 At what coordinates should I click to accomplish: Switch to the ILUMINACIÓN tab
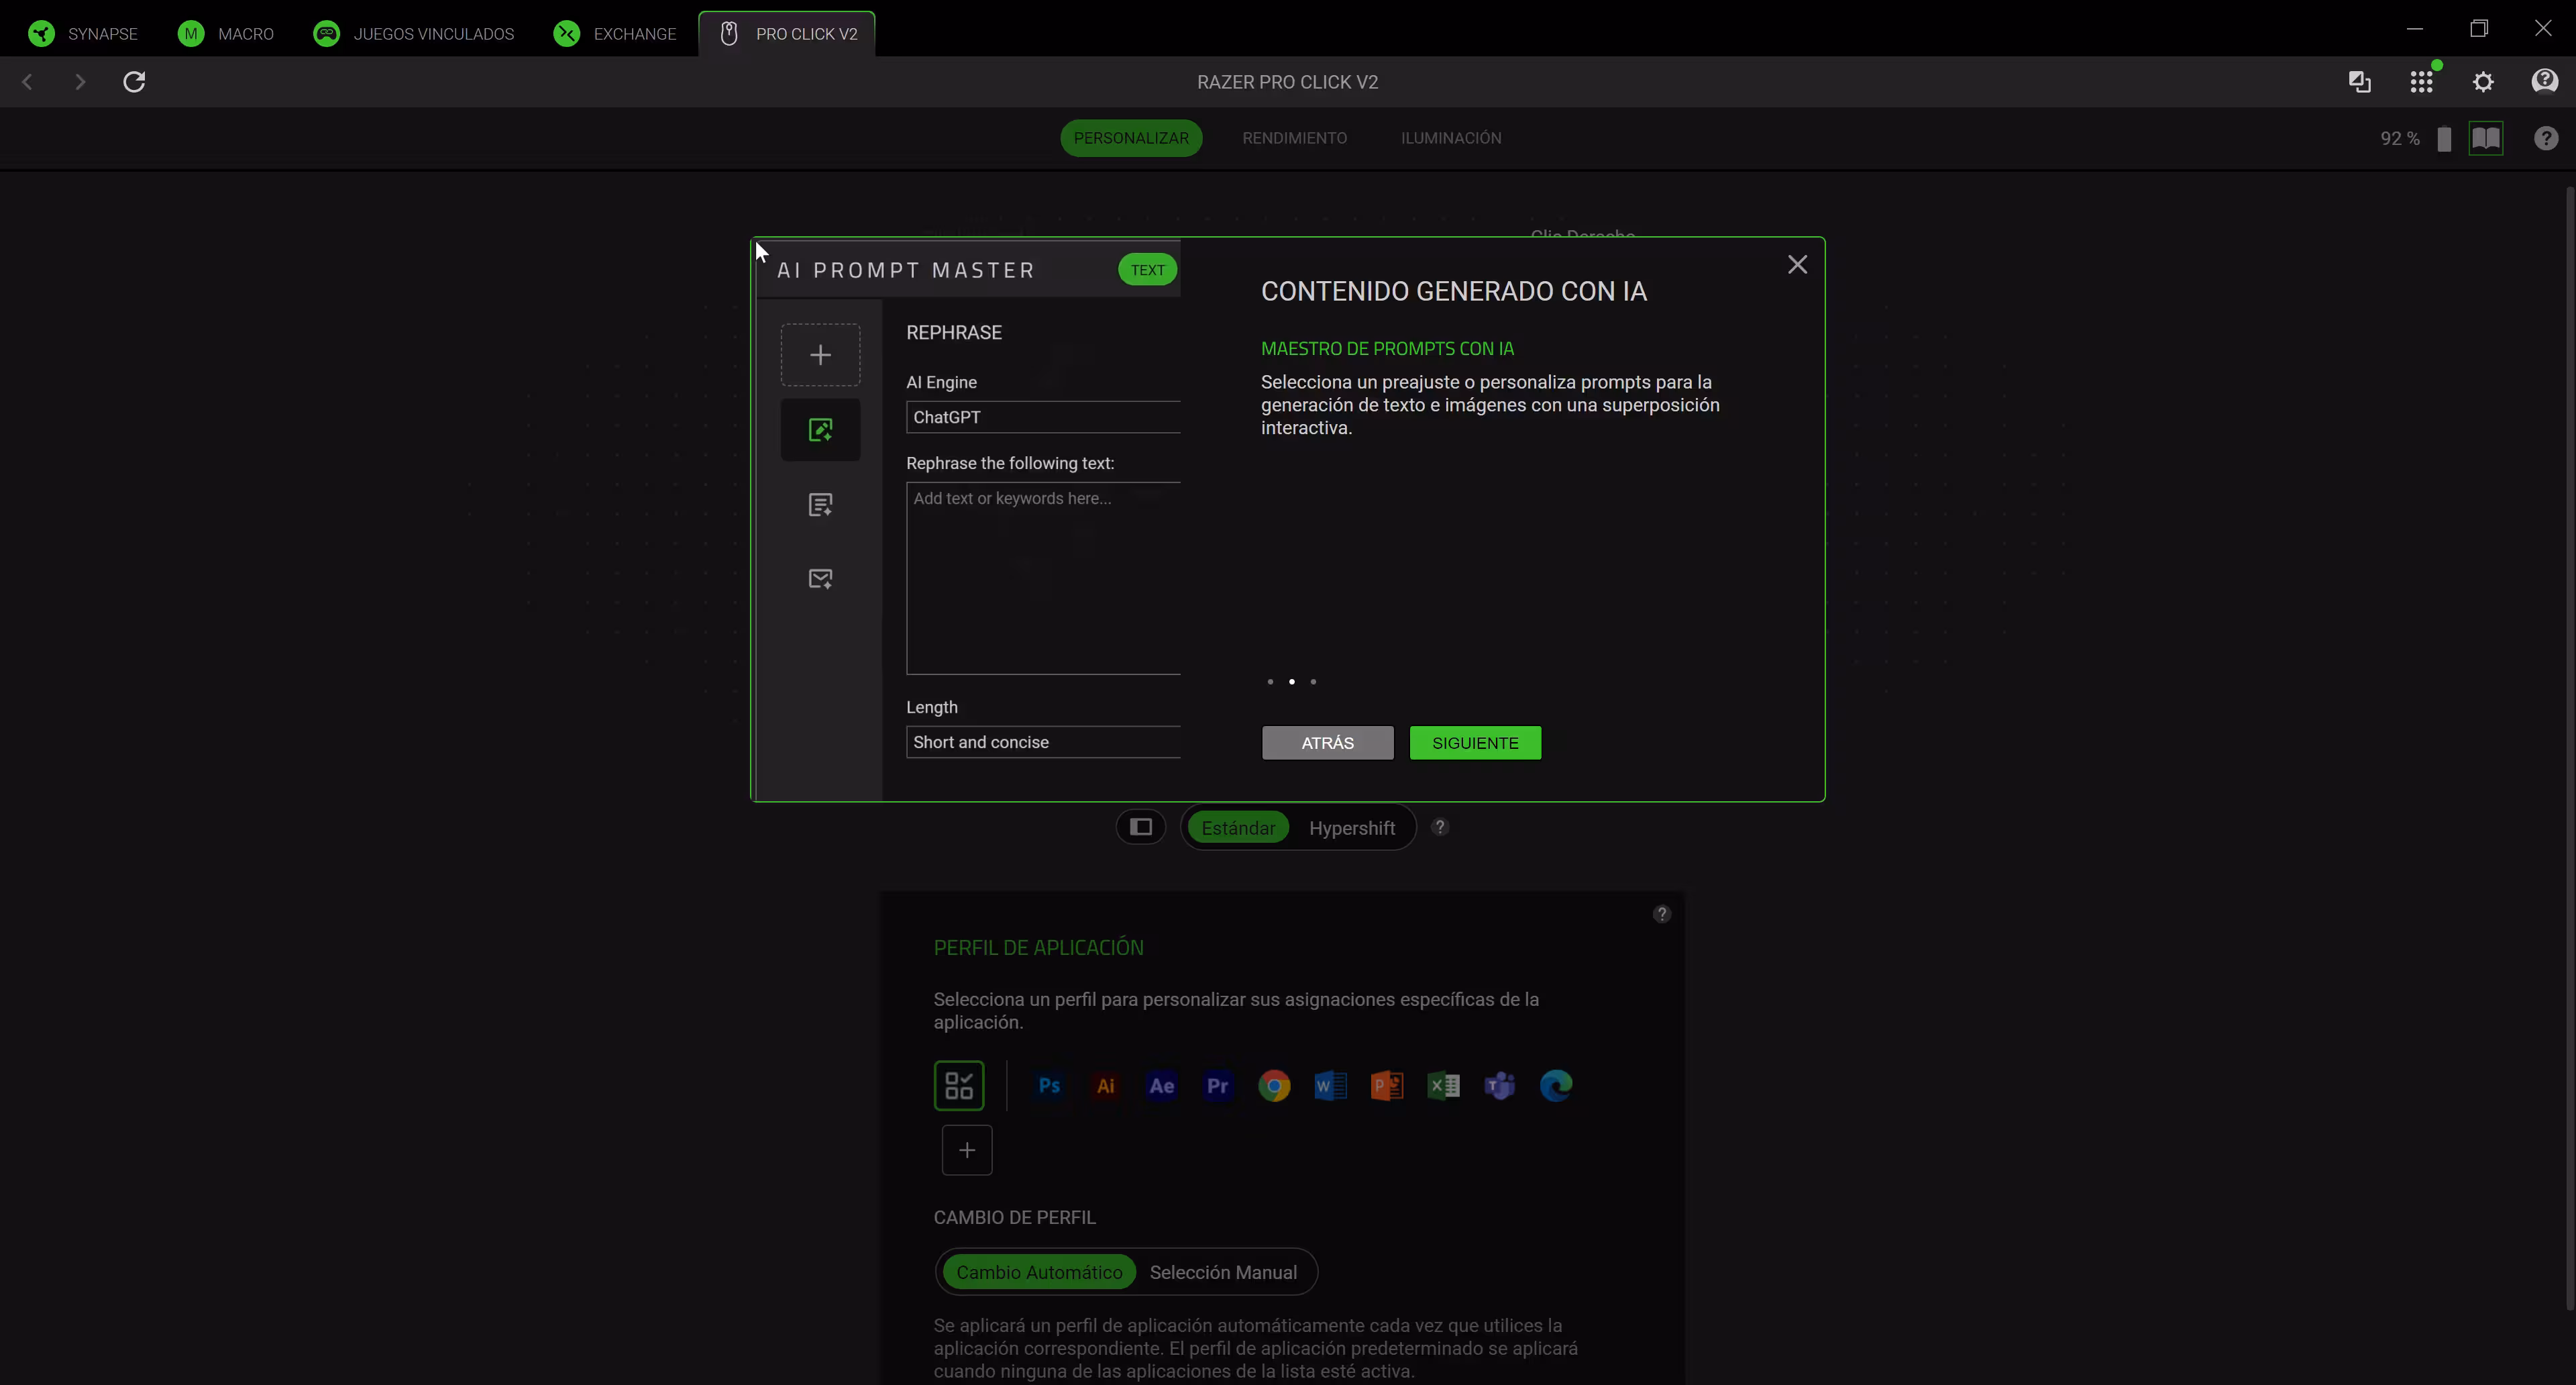(x=1450, y=138)
